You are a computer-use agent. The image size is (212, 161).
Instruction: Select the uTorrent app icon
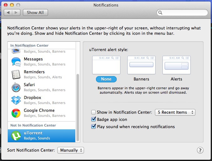16,136
